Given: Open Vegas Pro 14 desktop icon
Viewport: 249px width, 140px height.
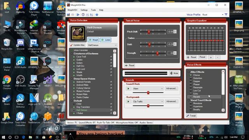Looking at the screenshot, I should (34, 100).
